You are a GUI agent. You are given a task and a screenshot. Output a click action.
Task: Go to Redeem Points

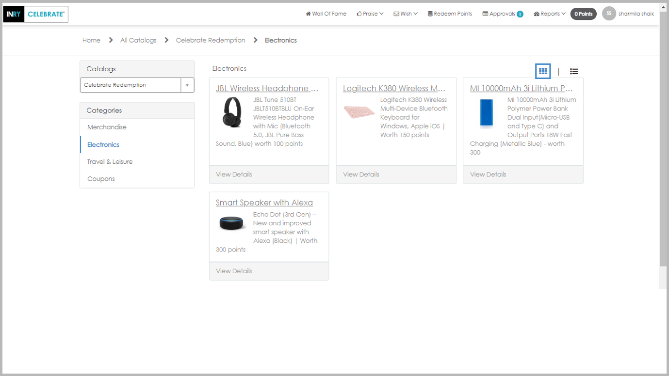(x=450, y=14)
